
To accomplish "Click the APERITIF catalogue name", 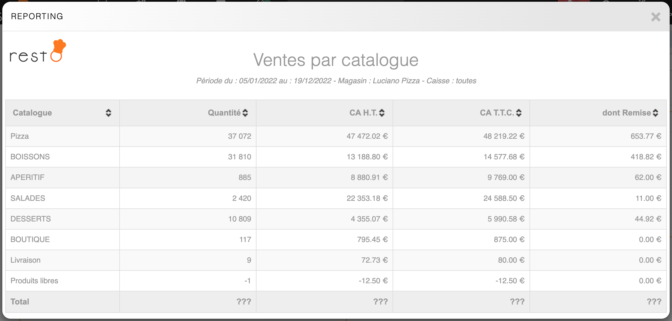I will 28,177.
